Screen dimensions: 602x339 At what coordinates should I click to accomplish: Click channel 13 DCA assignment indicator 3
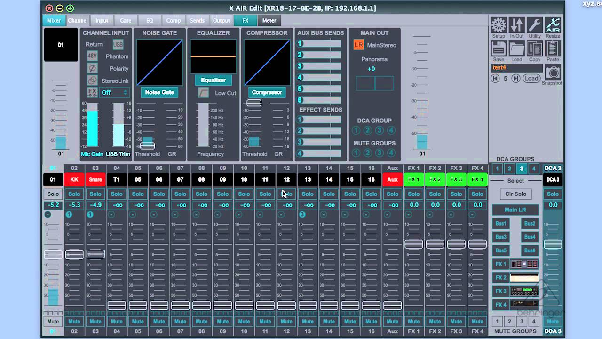(302, 214)
